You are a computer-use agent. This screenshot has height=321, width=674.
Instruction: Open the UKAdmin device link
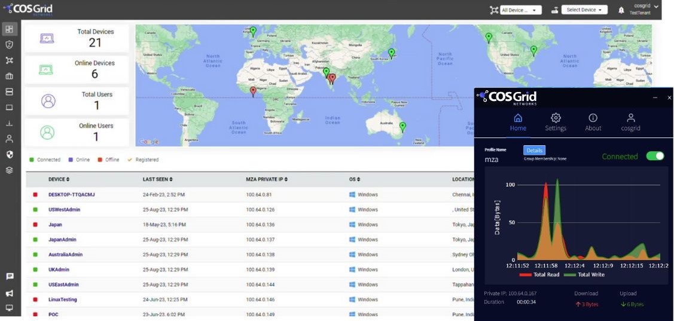pos(59,270)
